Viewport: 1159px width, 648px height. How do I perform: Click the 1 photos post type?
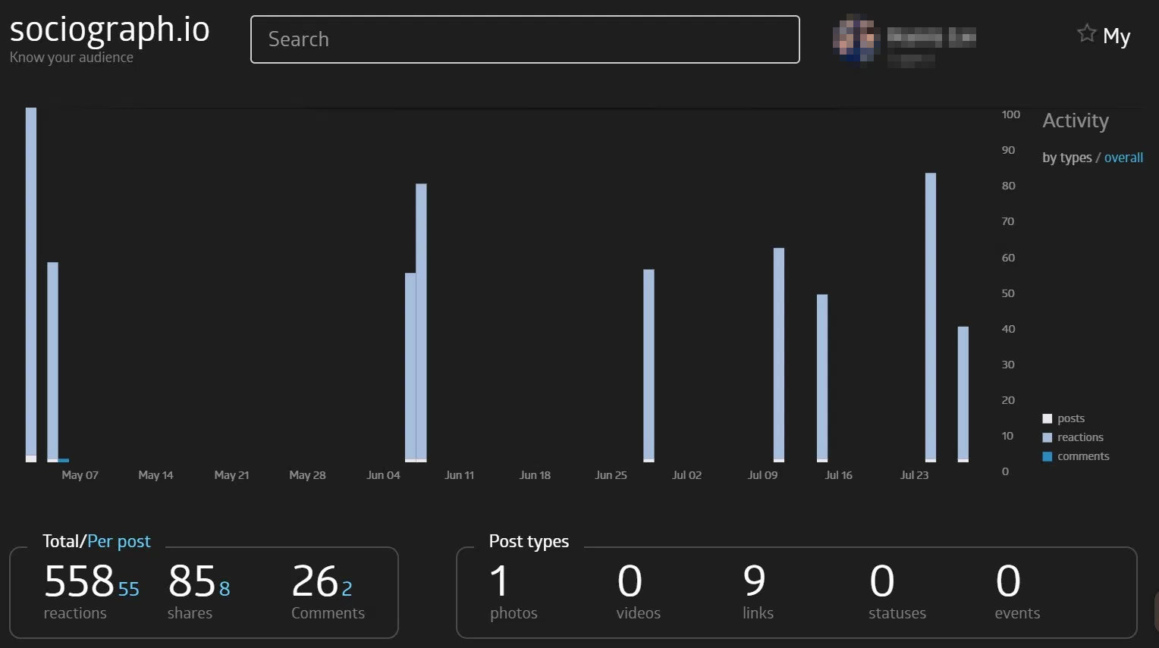click(514, 592)
